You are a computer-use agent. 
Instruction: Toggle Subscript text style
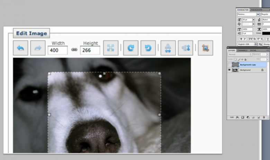coord(262,39)
